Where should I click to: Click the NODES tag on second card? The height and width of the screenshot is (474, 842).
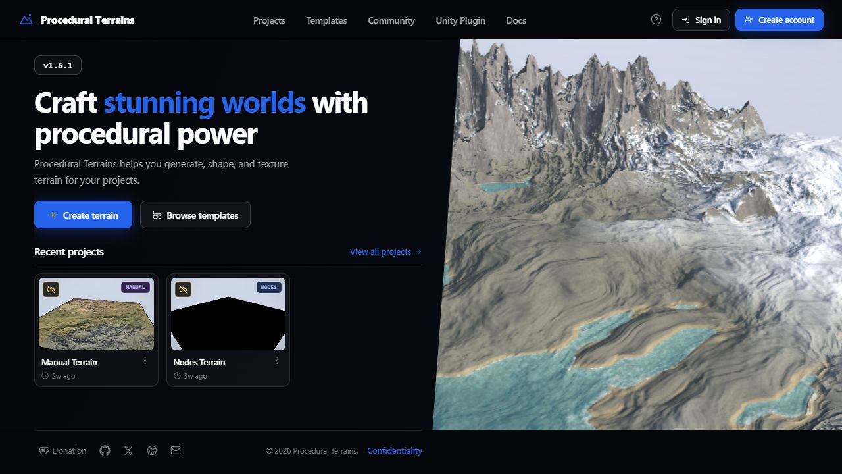[x=269, y=287]
